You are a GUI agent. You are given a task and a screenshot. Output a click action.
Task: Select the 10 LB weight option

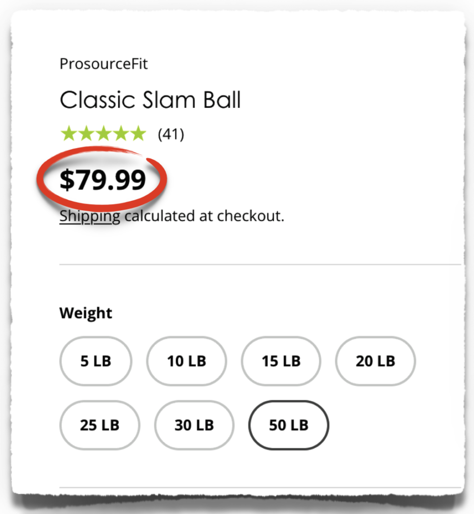(186, 361)
